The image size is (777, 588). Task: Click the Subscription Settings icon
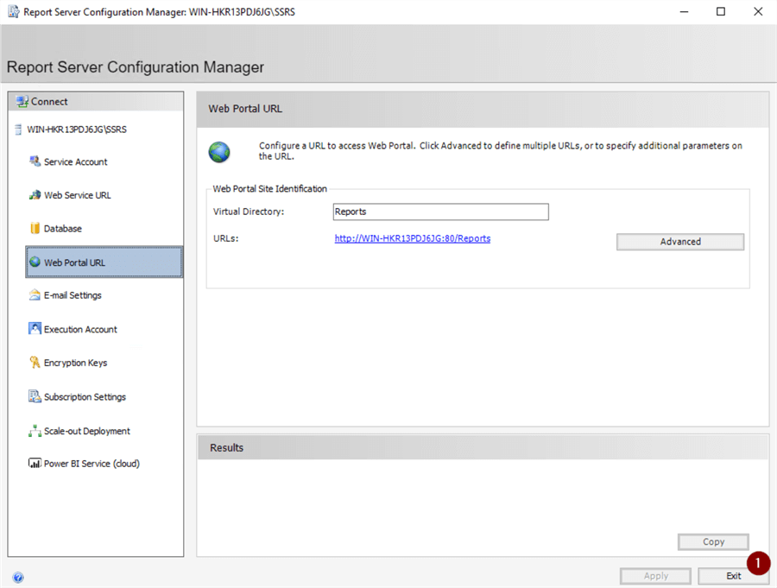[35, 396]
